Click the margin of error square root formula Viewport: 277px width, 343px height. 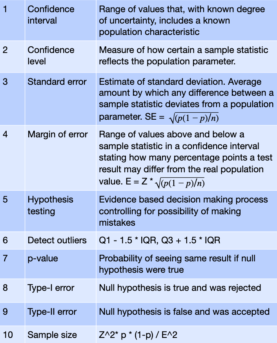click(x=179, y=182)
